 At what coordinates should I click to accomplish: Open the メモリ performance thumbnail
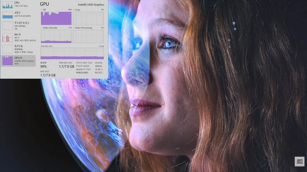tap(8, 15)
